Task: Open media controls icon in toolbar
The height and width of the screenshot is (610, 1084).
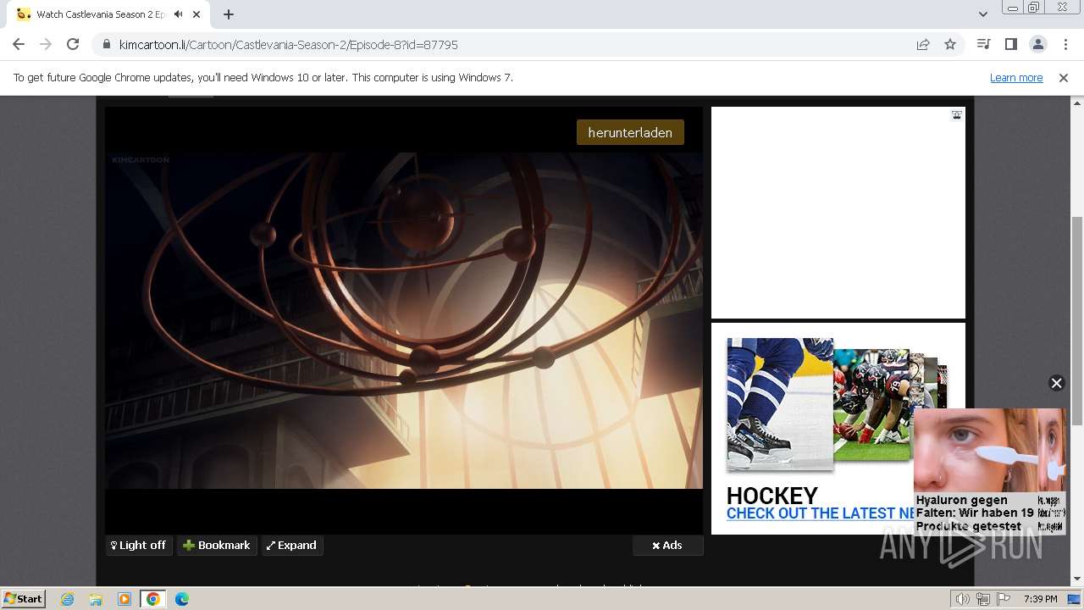Action: 983,44
